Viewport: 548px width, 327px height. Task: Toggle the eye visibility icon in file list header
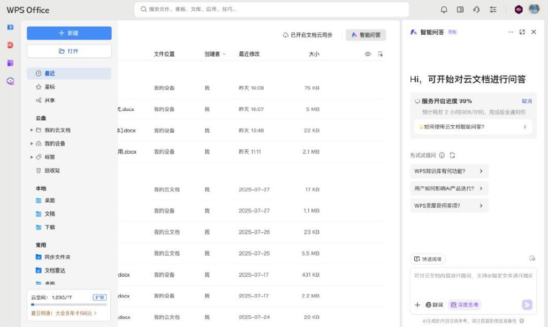368,54
